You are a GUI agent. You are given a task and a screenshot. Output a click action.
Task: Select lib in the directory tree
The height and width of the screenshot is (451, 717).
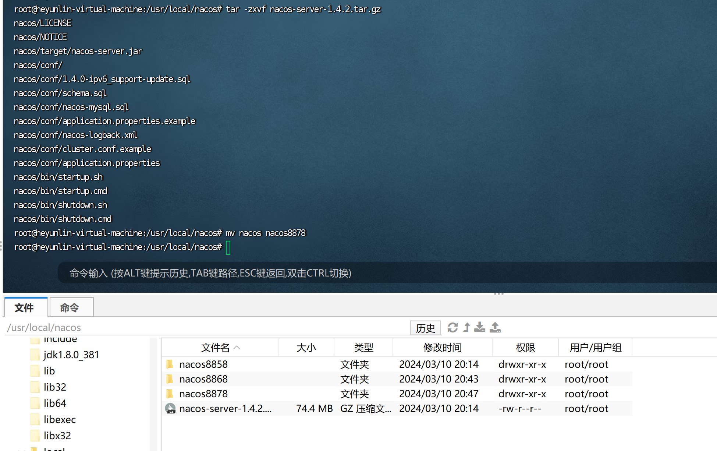pyautogui.click(x=49, y=371)
